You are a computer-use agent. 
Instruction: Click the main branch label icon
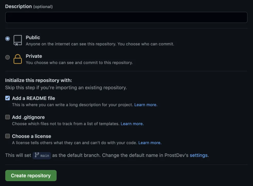tap(37, 155)
